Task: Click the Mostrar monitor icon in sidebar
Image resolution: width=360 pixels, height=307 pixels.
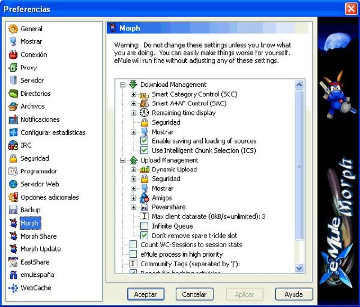Action: click(x=13, y=42)
